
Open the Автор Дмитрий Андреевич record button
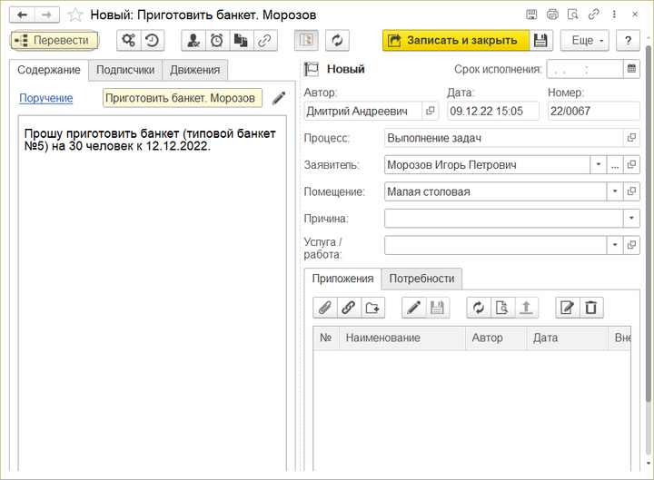click(x=430, y=112)
